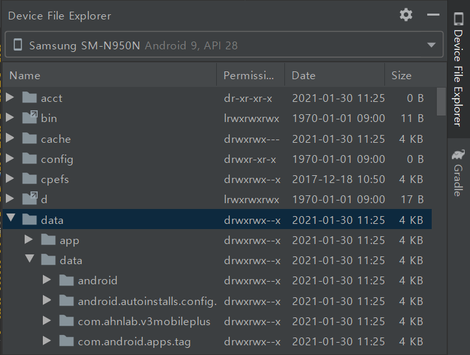This screenshot has height=355, width=470.
Task: Click the android folder icon
Action: 67,280
